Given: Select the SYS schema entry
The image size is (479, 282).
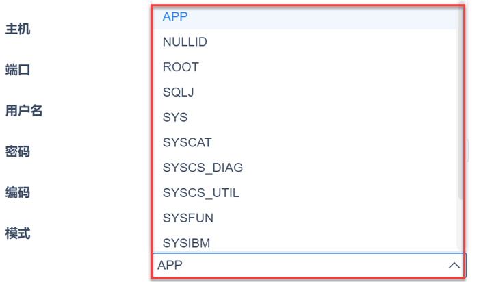Looking at the screenshot, I should [175, 118].
